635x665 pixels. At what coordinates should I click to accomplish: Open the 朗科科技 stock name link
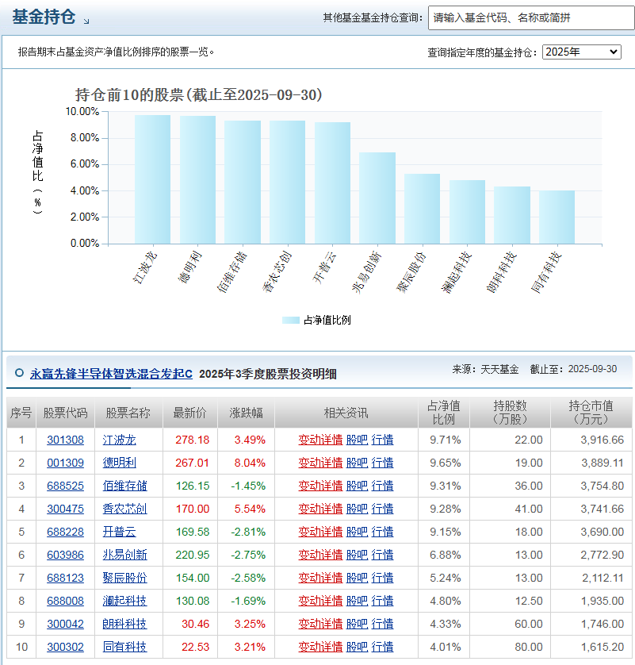pos(124,624)
